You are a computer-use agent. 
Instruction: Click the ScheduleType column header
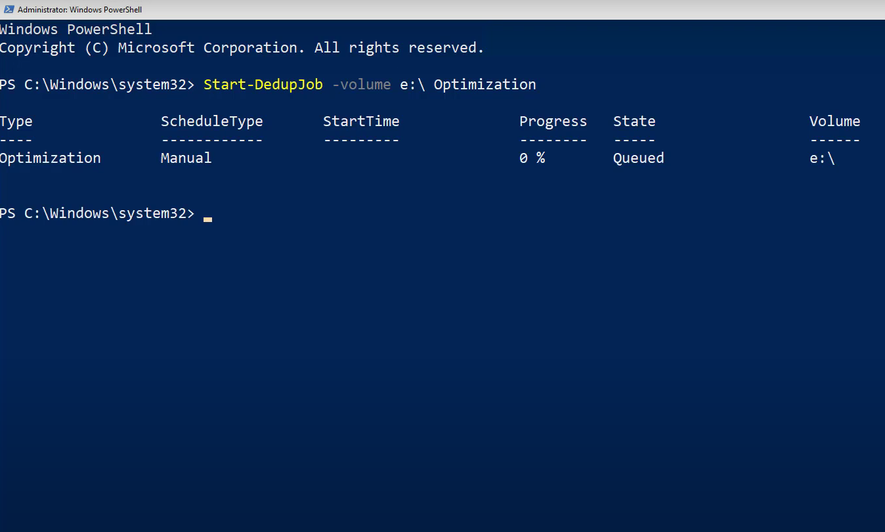tap(212, 122)
